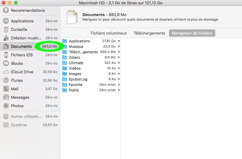Click the Favorite folder icon
Viewport: 242px width, 159px height.
coord(65,84)
